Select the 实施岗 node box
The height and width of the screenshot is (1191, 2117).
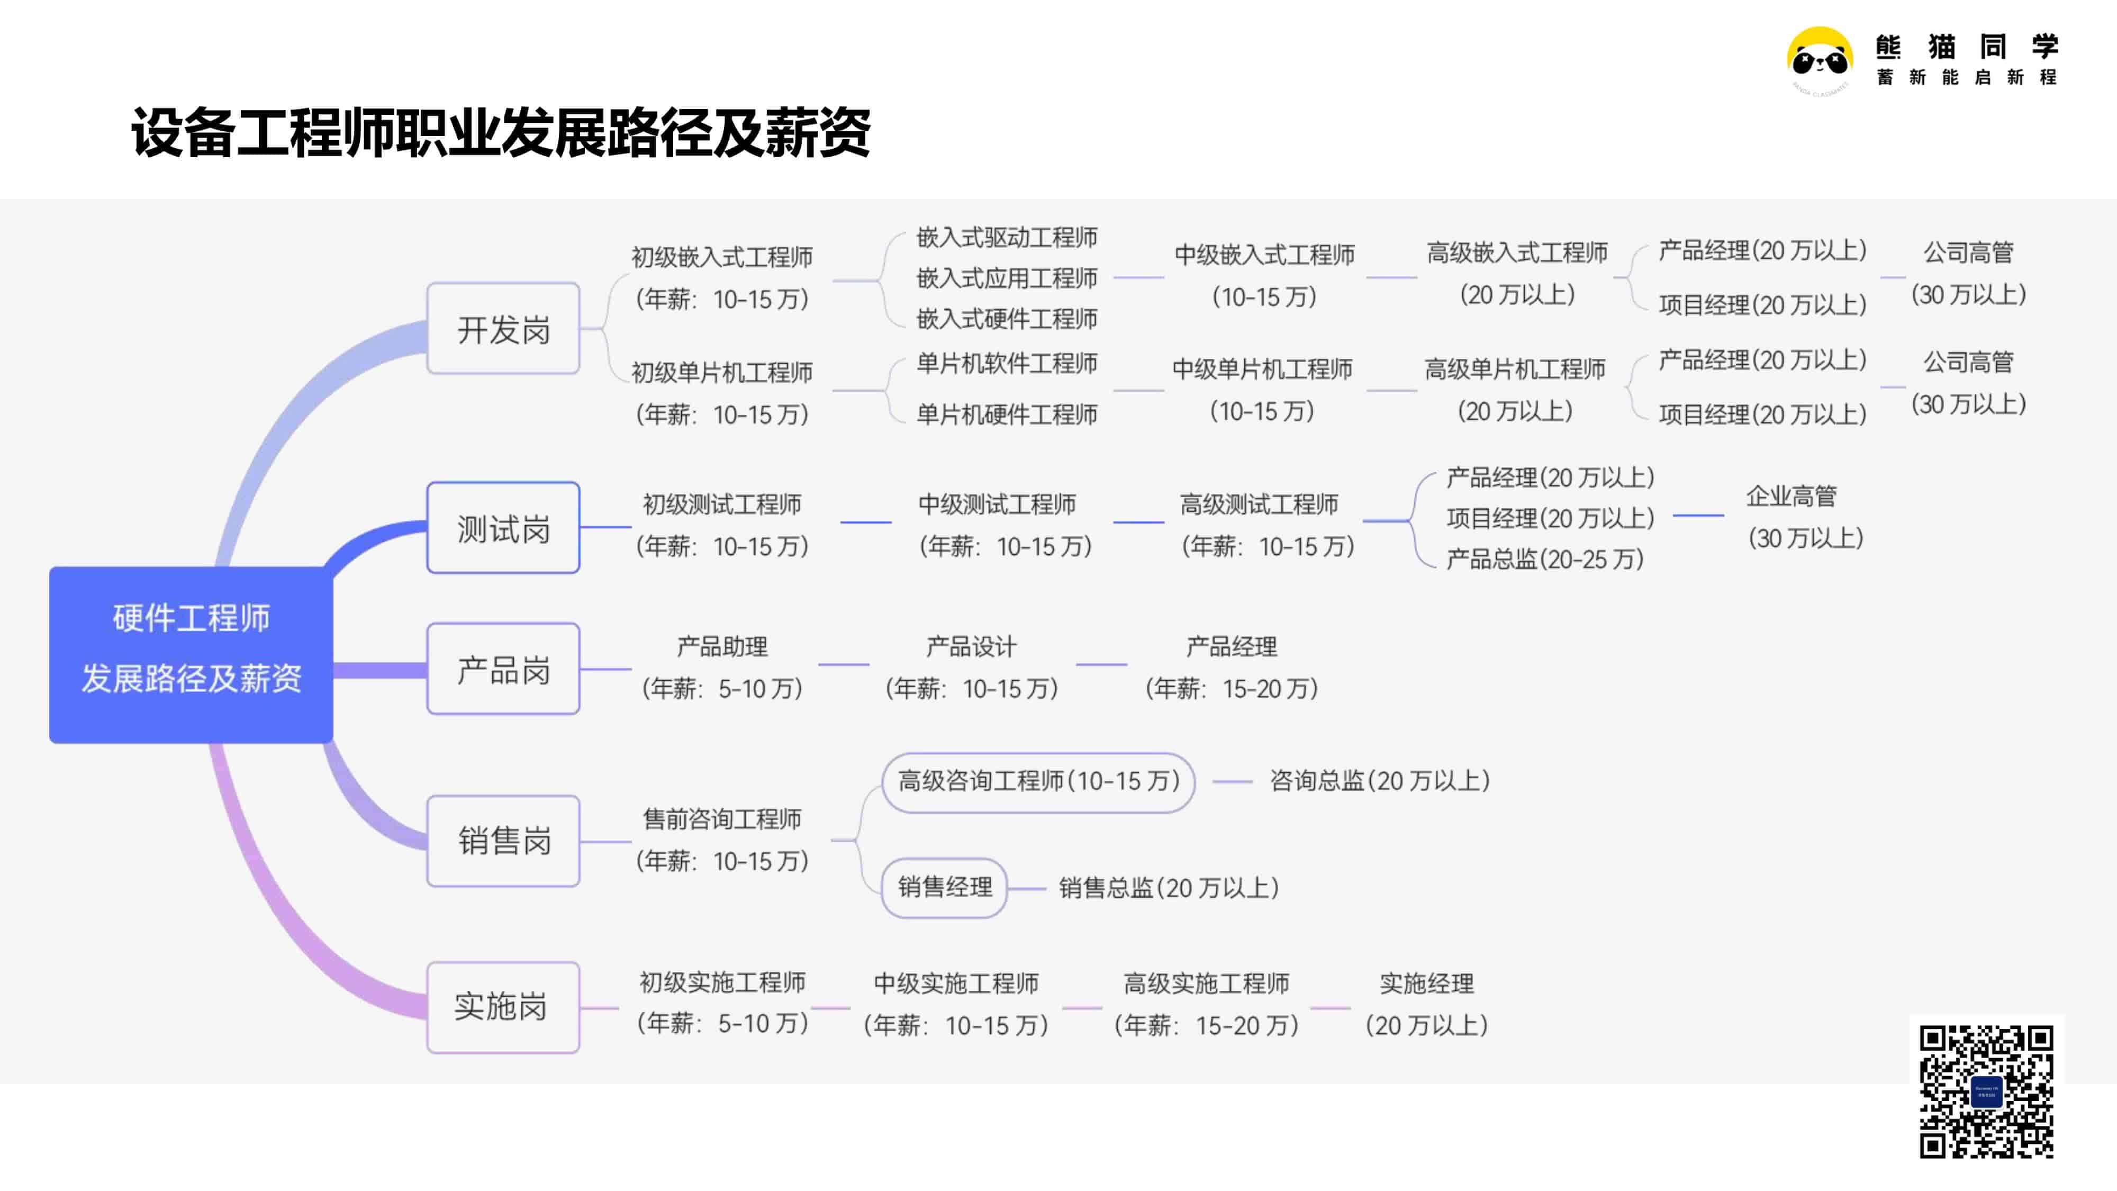503,1007
